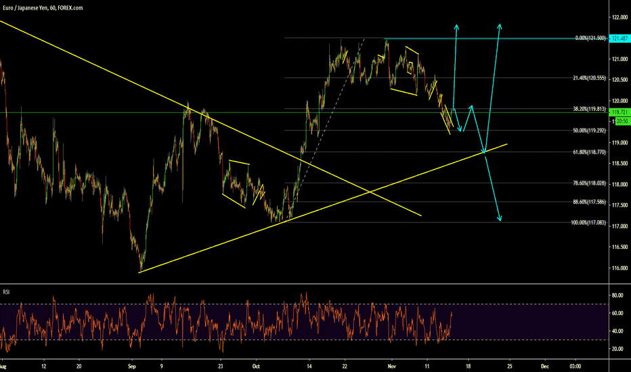Click the Oct date on time axis
The height and width of the screenshot is (372, 631).
coord(256,367)
